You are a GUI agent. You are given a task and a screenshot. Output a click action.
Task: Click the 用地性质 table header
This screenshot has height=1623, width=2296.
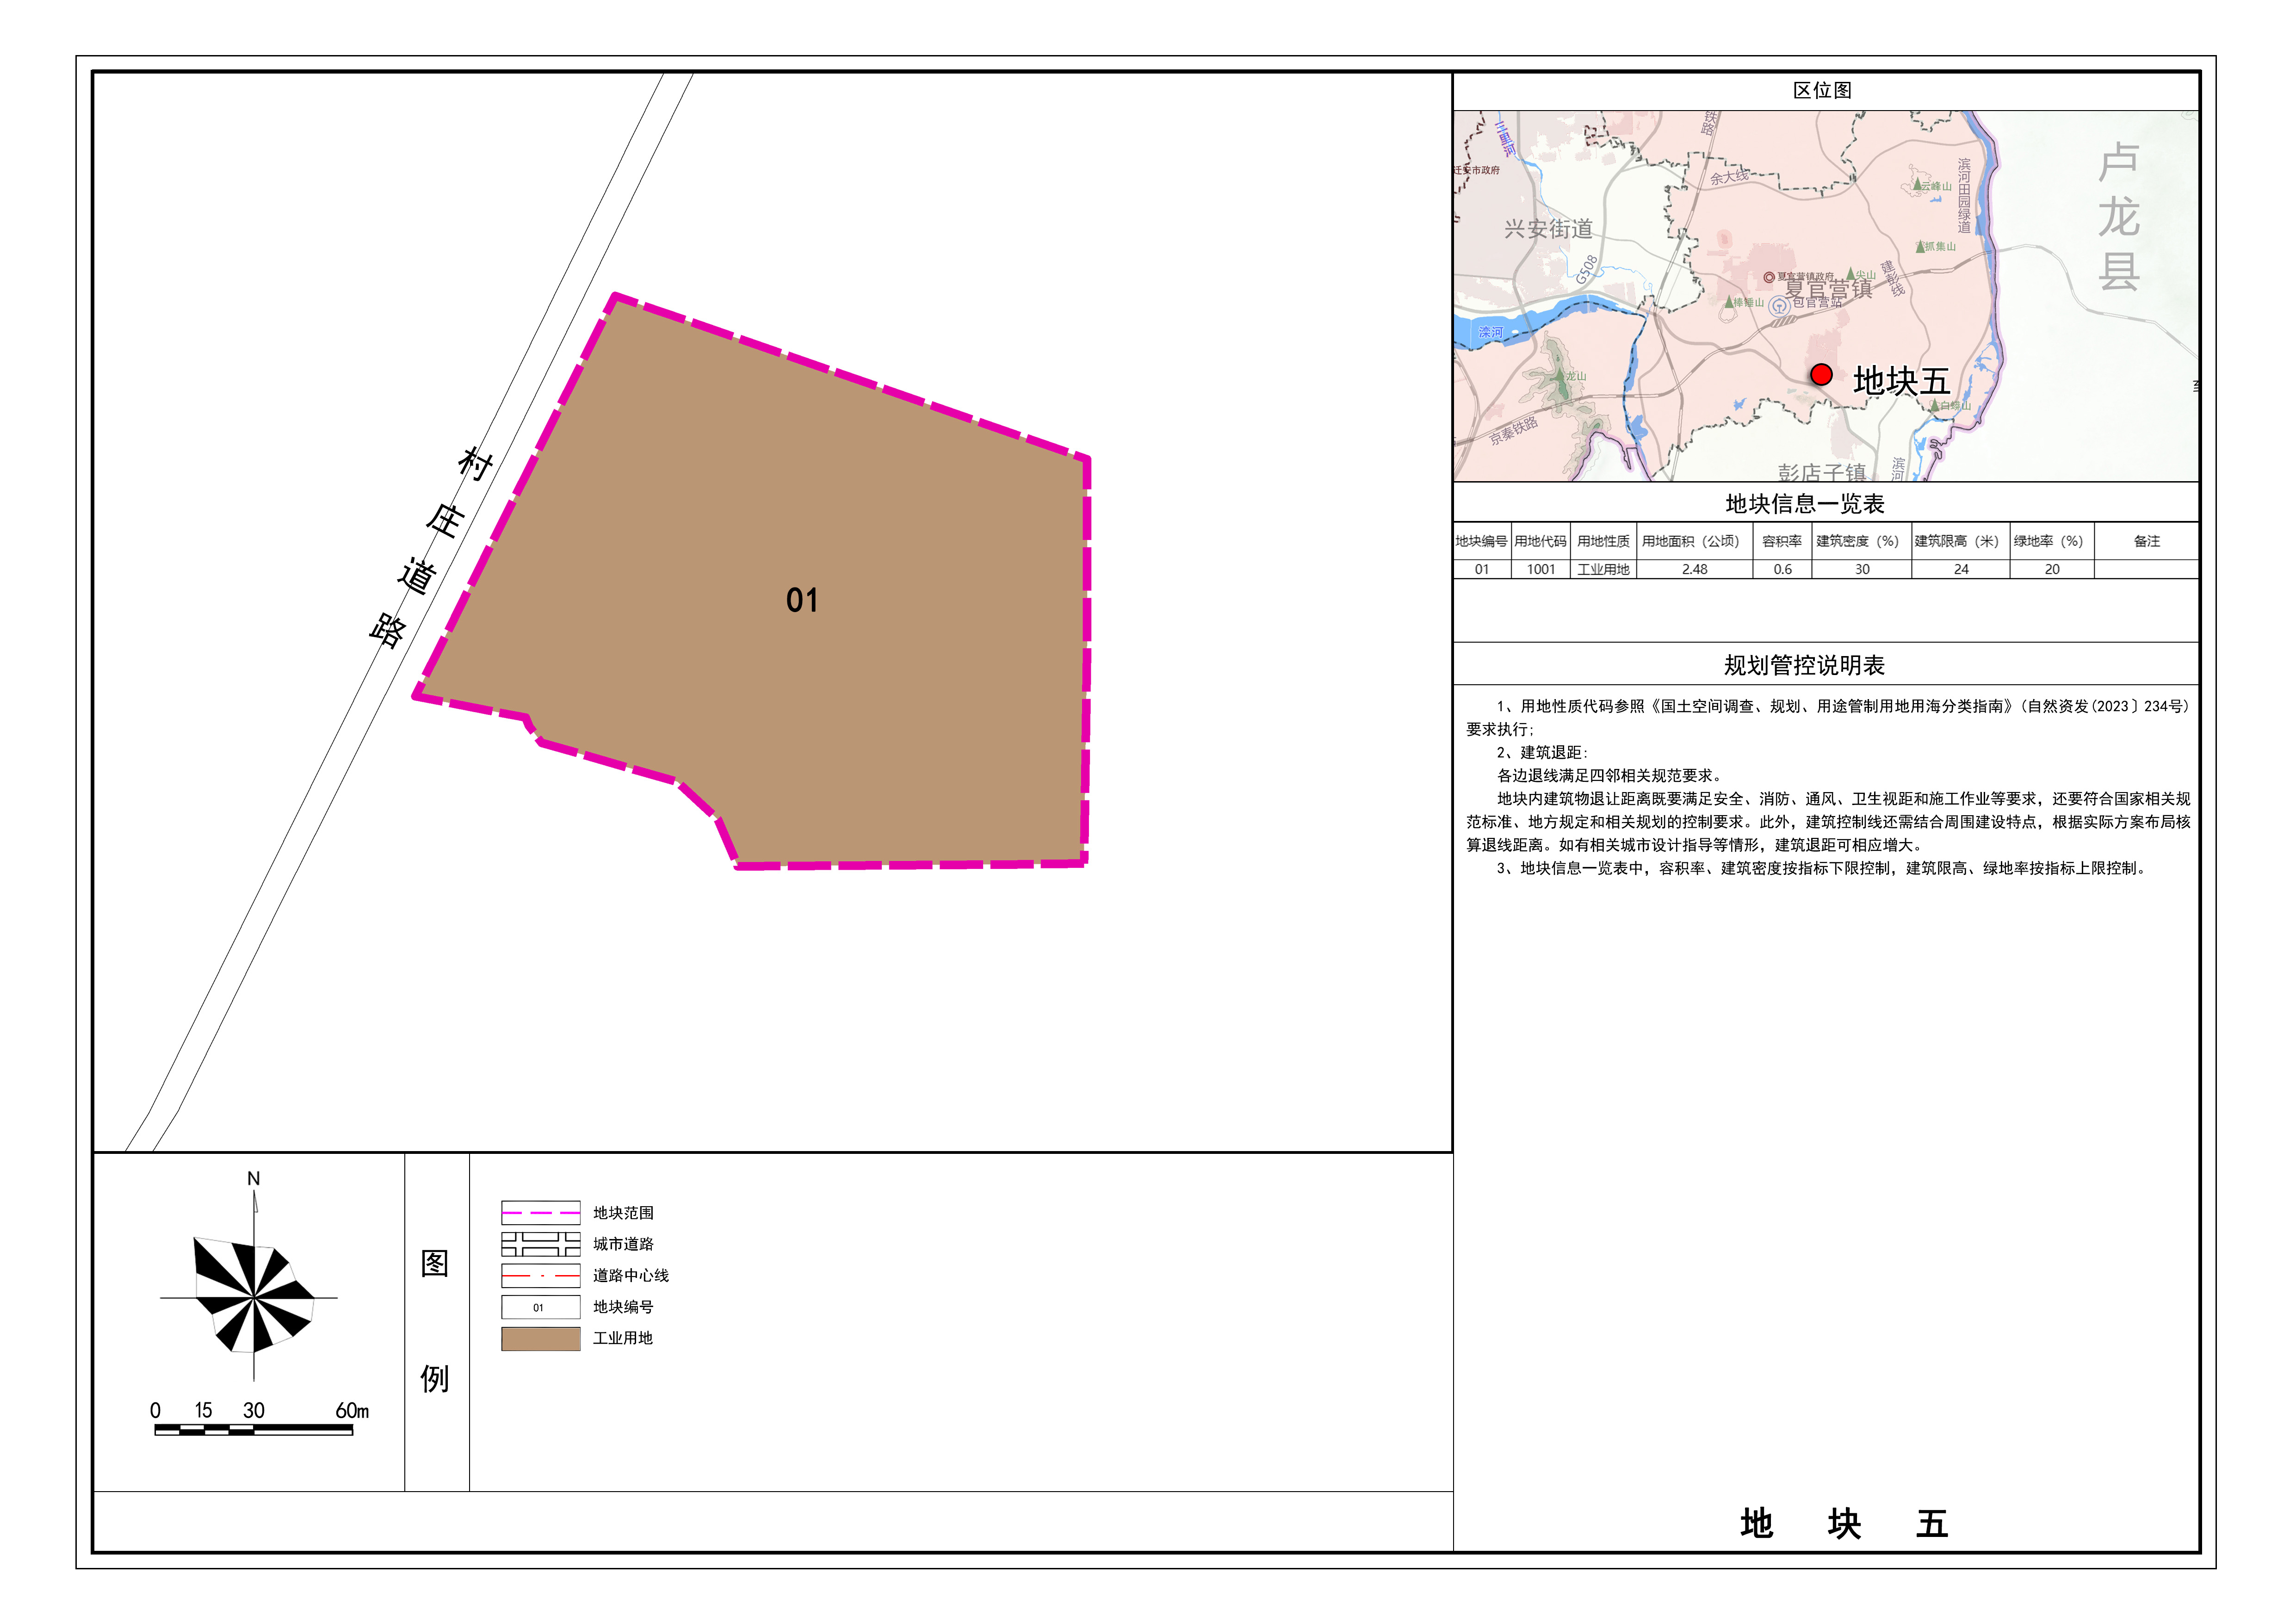(x=1603, y=541)
